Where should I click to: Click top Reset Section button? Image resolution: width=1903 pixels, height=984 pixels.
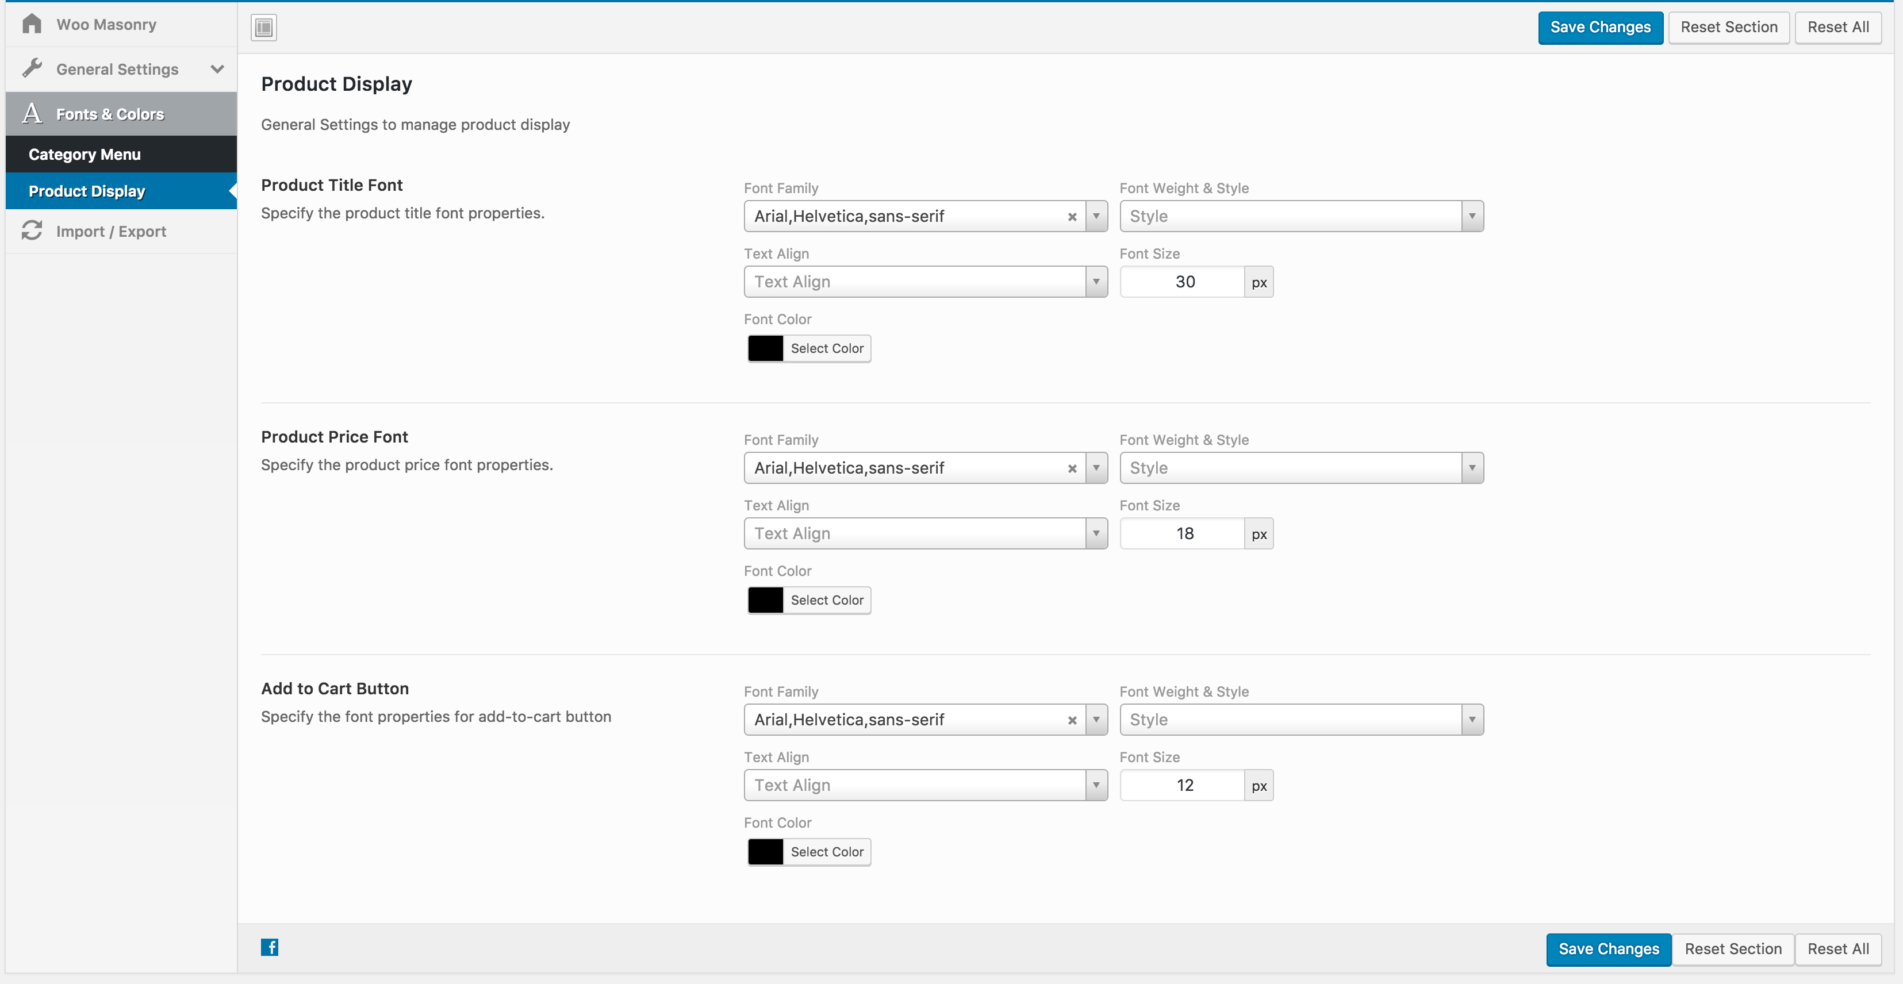click(x=1729, y=28)
